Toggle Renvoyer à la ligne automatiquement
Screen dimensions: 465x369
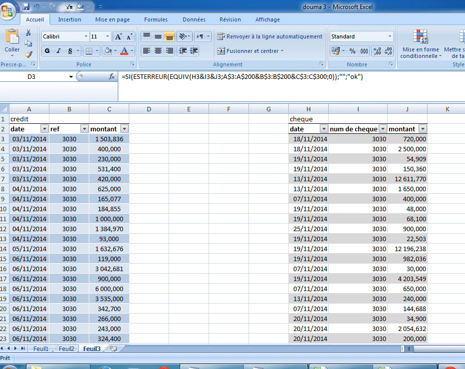[269, 36]
